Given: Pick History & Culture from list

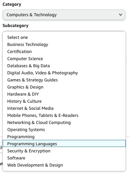Looking at the screenshot, I should pyautogui.click(x=64, y=101).
